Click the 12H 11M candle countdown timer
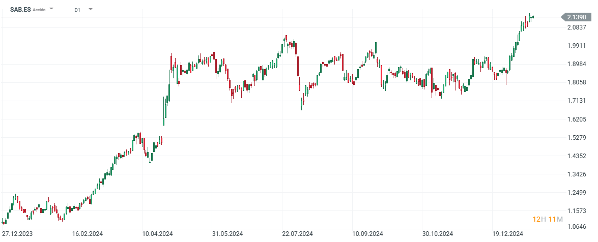 click(x=548, y=219)
